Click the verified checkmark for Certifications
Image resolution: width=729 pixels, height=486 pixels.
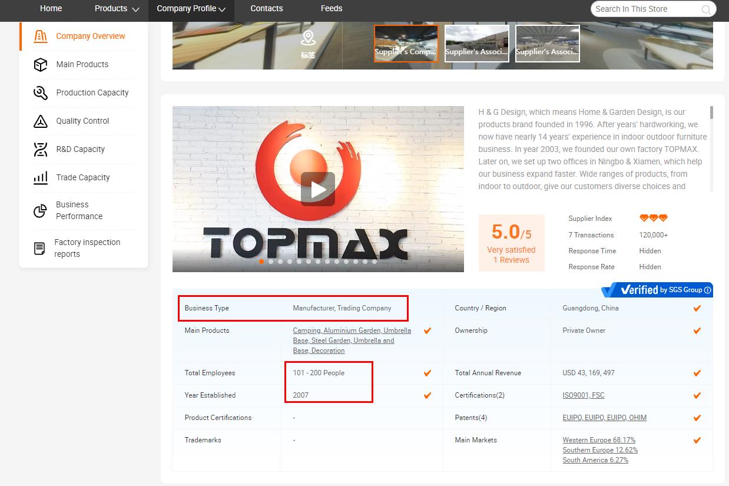pos(697,395)
